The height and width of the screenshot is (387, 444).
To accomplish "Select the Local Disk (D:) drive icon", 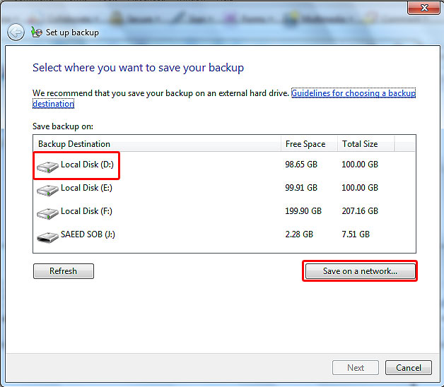I will point(48,167).
